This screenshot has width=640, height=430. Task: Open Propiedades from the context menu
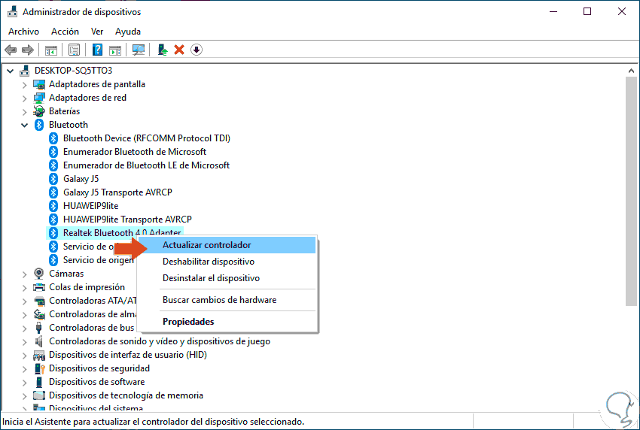[x=226, y=322]
